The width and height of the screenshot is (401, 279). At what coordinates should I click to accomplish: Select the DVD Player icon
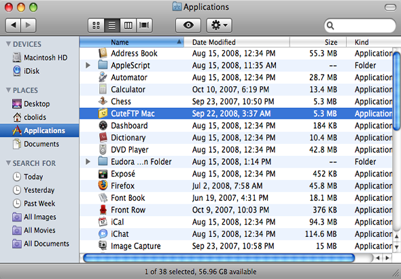103,149
